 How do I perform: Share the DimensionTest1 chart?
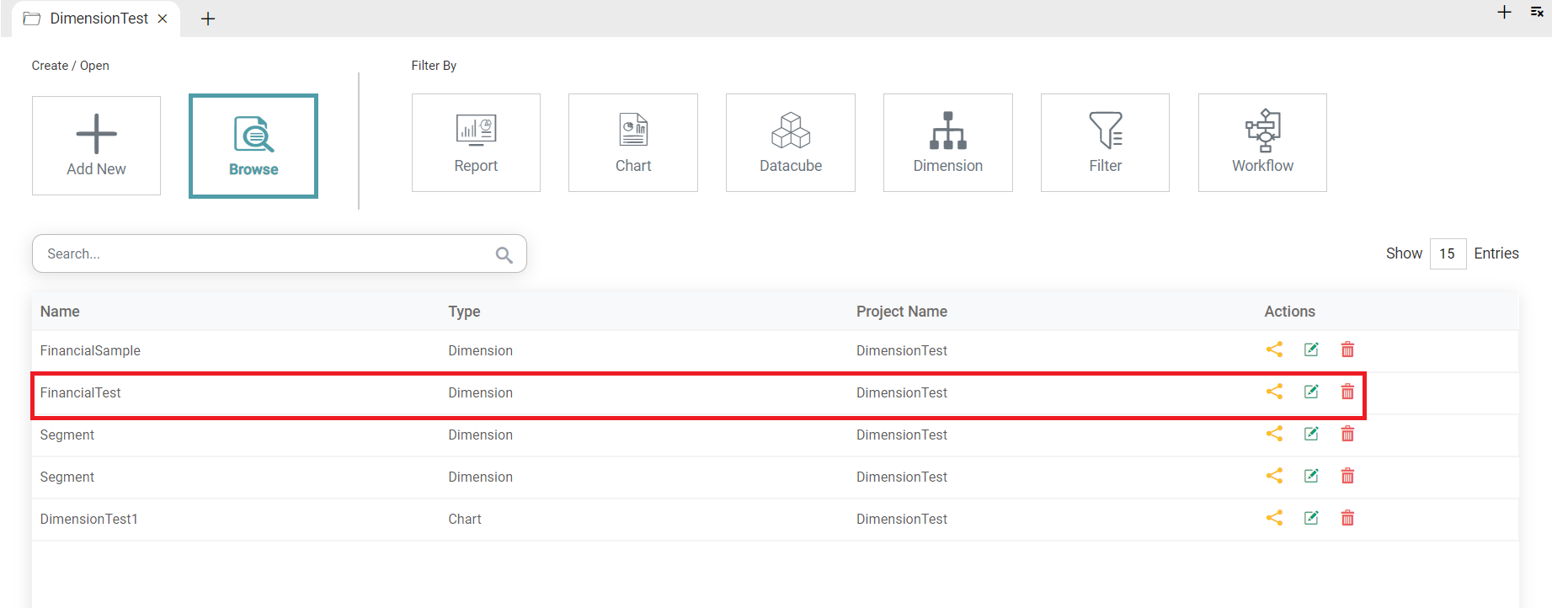point(1274,518)
